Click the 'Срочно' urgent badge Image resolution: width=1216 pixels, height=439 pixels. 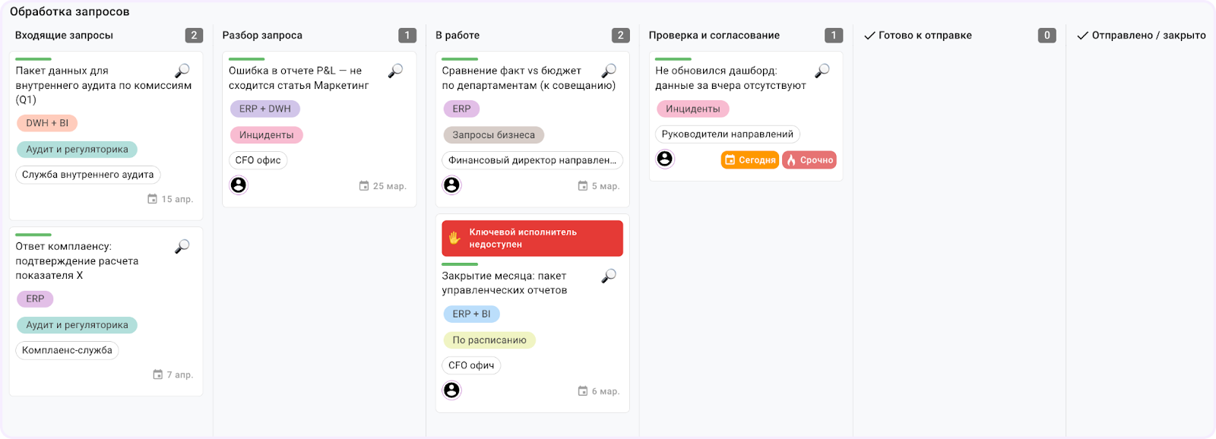coord(809,159)
